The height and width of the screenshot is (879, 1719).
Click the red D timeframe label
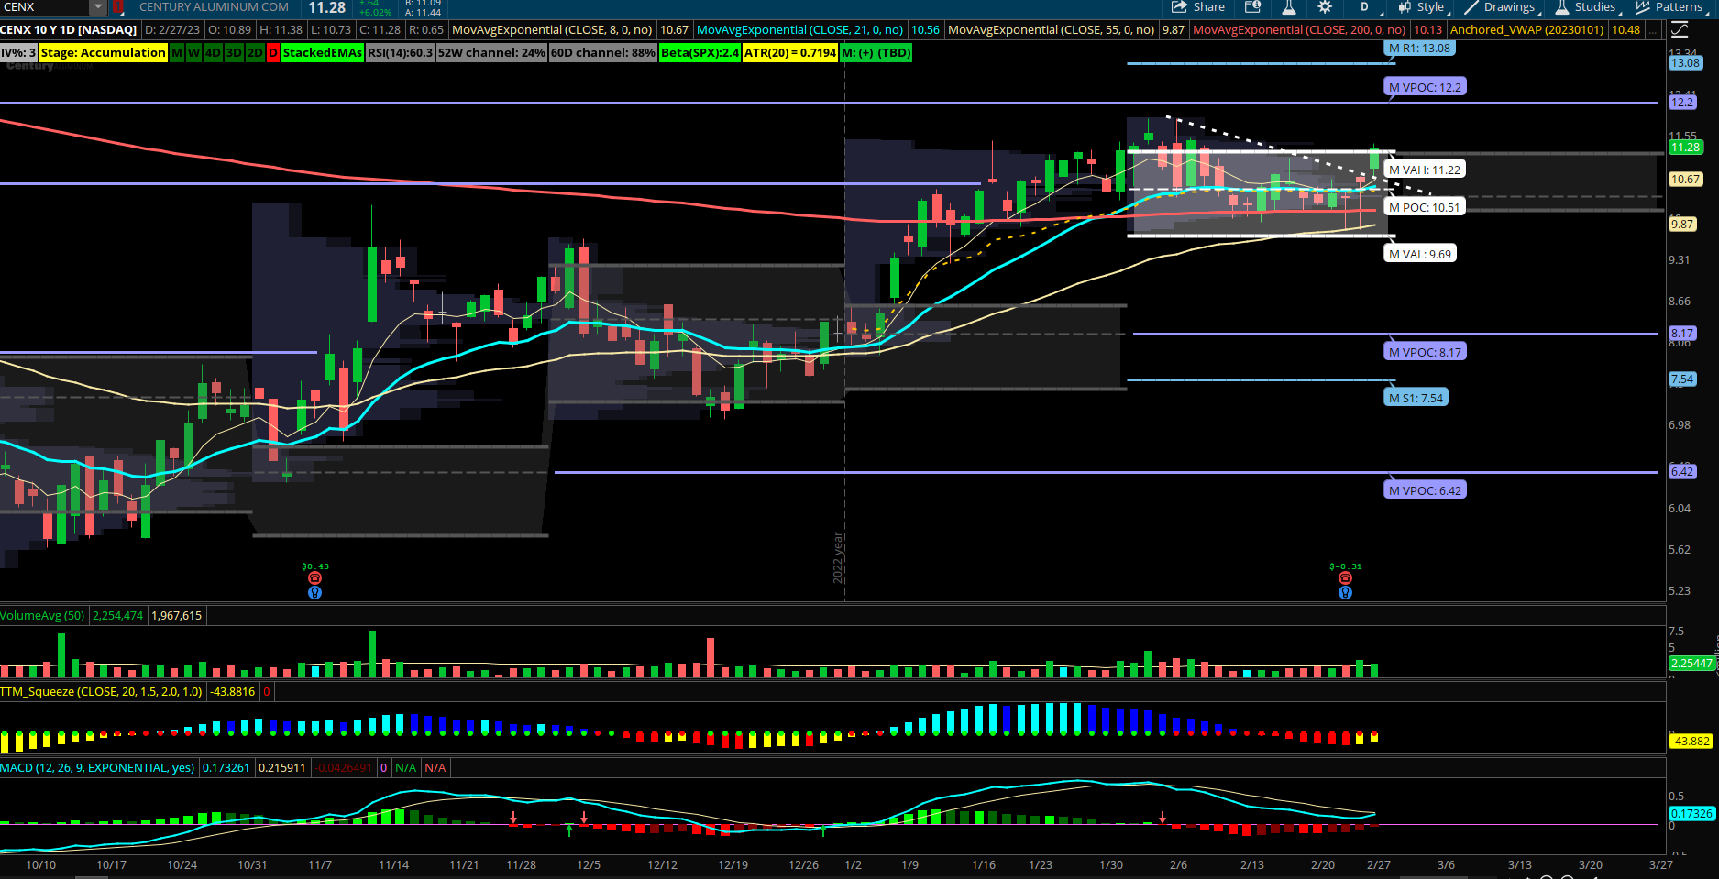tap(273, 53)
